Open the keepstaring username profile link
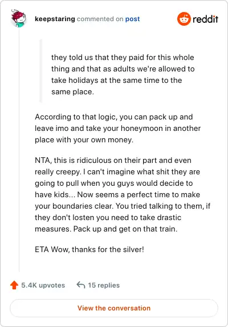This screenshot has height=327, width=228. 55,19
